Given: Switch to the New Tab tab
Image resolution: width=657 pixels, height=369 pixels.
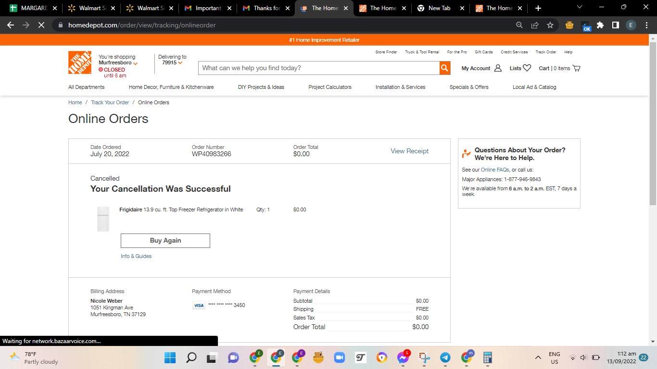Looking at the screenshot, I should pyautogui.click(x=440, y=8).
